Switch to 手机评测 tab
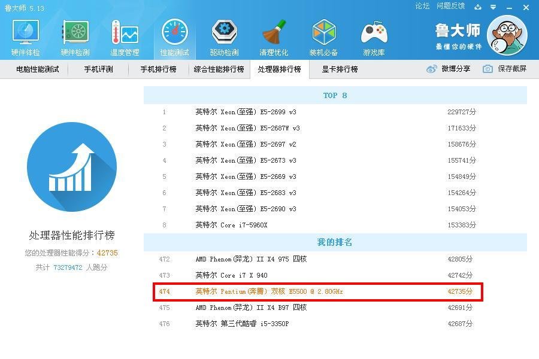This screenshot has height=359, width=539. click(98, 69)
